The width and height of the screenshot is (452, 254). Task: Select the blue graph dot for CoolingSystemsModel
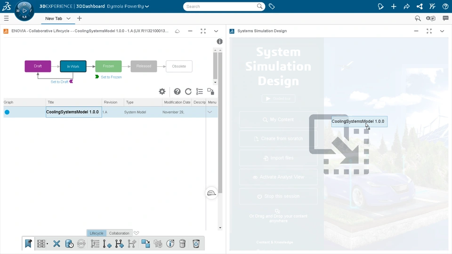[7, 112]
